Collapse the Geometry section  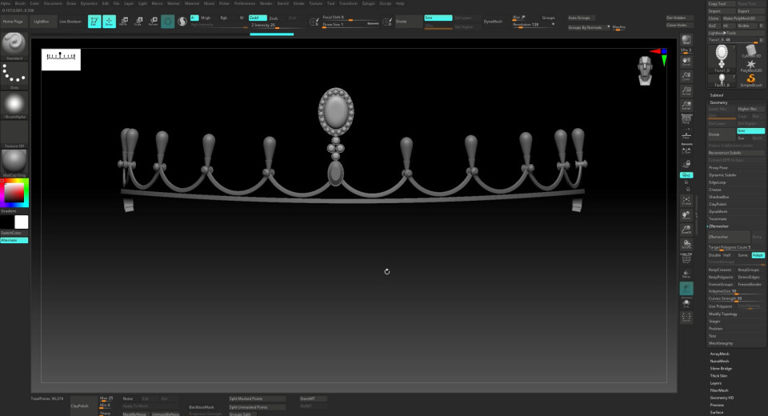[718, 102]
